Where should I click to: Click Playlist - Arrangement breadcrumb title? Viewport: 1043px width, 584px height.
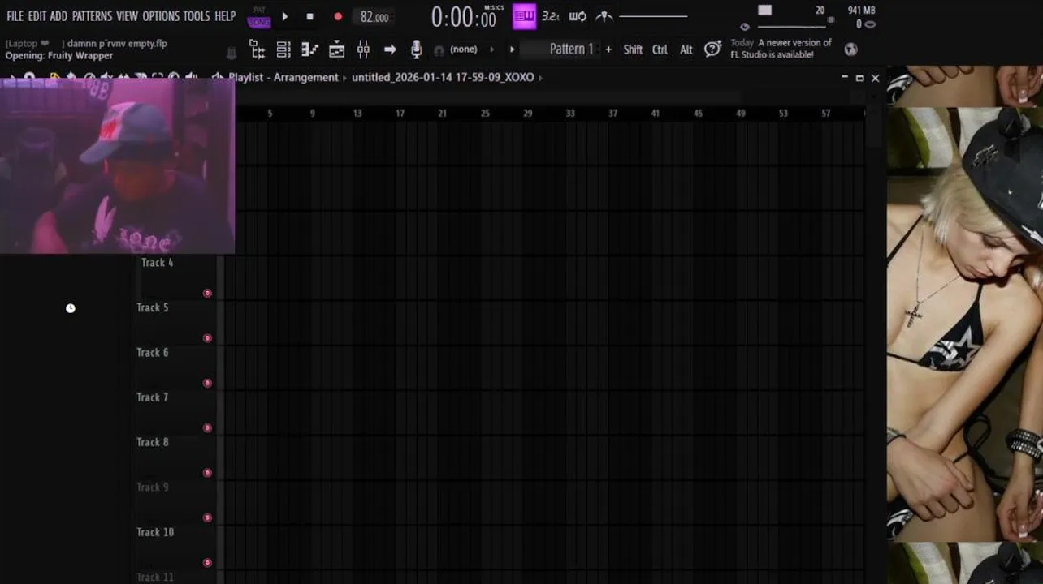point(283,78)
